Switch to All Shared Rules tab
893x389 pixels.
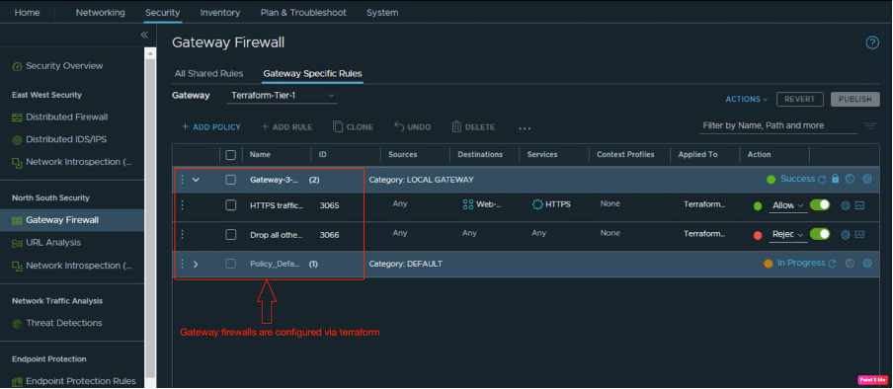(208, 73)
